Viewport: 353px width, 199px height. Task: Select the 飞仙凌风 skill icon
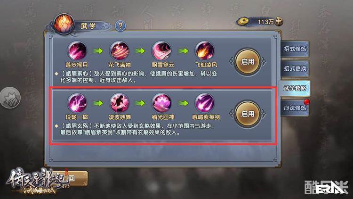pos(205,51)
